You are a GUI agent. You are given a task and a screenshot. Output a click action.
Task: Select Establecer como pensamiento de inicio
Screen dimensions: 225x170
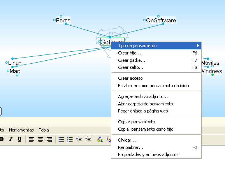(x=156, y=86)
